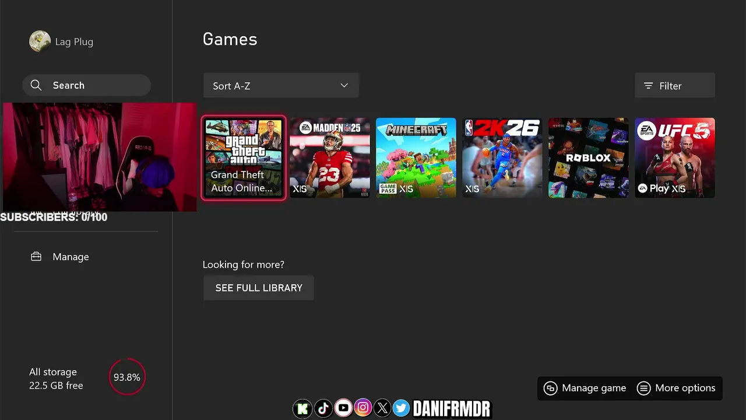The width and height of the screenshot is (746, 420).
Task: Expand the Sort A-Z dropdown
Action: click(x=281, y=86)
